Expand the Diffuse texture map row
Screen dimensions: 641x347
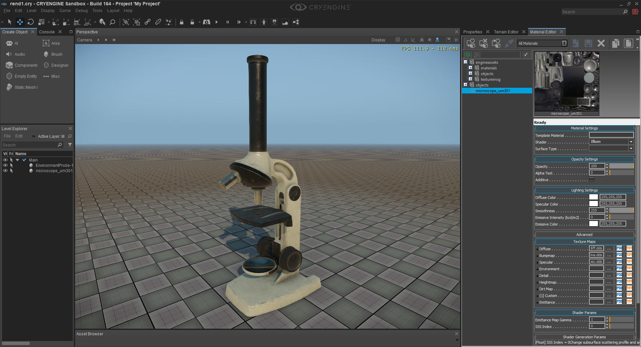[537, 249]
